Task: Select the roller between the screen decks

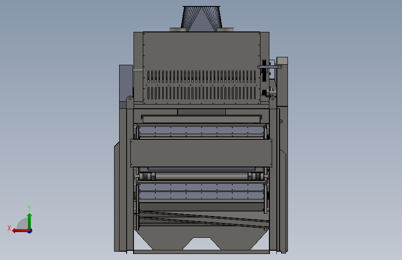Action: point(201,176)
